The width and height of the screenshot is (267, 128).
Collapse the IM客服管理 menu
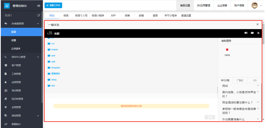[x=38, y=24]
